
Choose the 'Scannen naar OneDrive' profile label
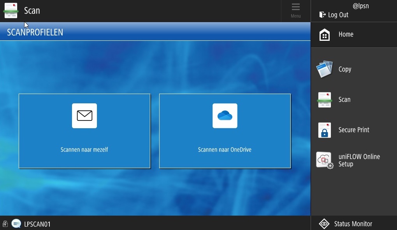point(225,150)
